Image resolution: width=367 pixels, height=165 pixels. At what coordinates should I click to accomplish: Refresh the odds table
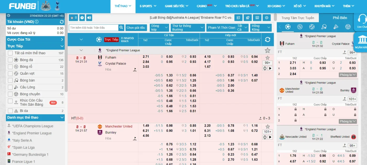click(268, 39)
